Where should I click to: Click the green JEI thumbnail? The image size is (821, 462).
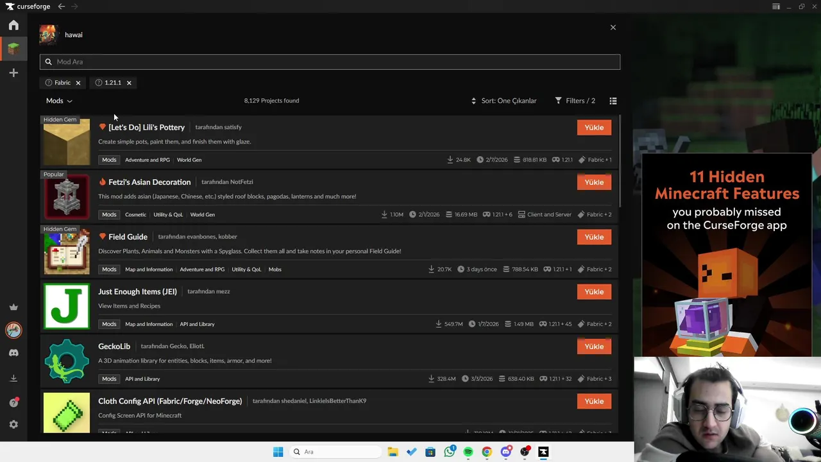67,306
